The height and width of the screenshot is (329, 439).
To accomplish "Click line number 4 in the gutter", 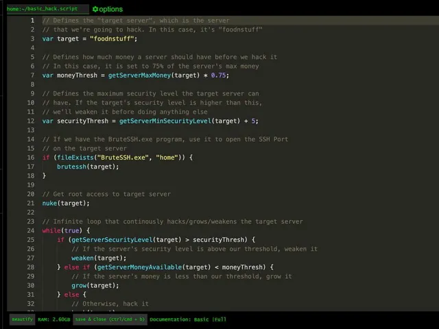I will pos(32,48).
